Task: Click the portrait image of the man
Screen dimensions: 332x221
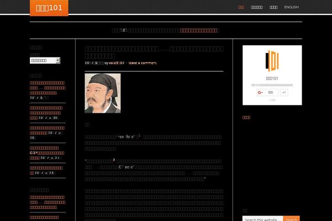Action: (x=103, y=93)
